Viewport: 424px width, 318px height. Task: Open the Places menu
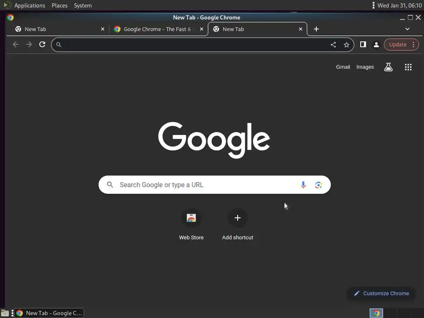60,5
